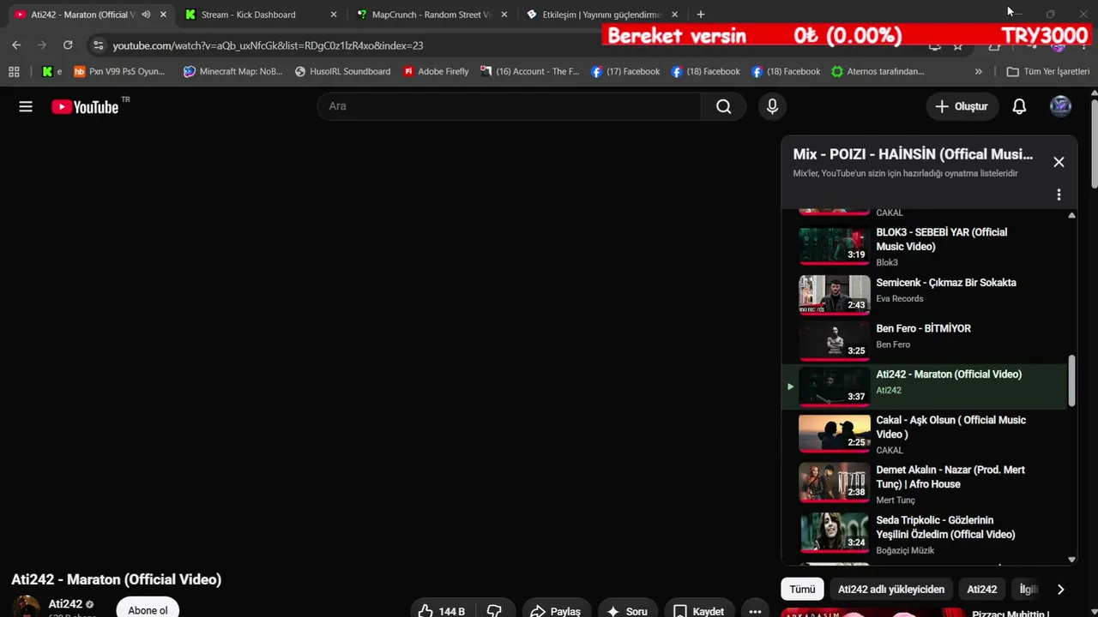Click the playlist scroll down arrow
The width and height of the screenshot is (1098, 617).
click(x=1071, y=560)
